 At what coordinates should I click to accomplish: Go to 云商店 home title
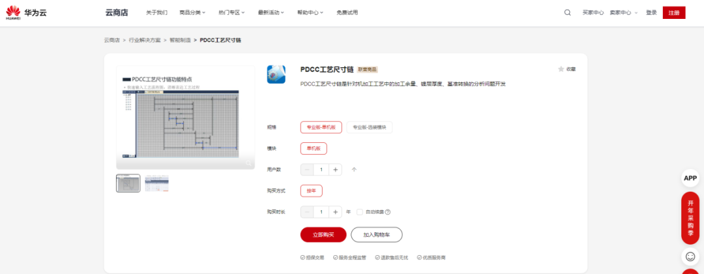pyautogui.click(x=117, y=12)
